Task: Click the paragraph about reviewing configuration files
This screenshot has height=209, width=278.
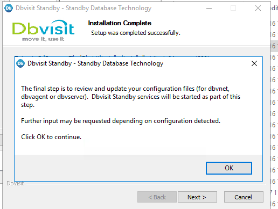Action: click(x=130, y=97)
